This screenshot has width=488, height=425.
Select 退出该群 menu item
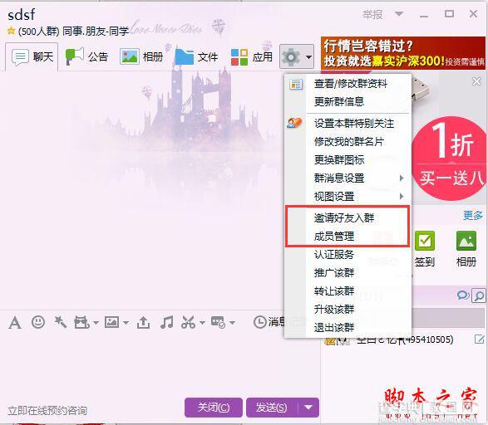(x=334, y=327)
